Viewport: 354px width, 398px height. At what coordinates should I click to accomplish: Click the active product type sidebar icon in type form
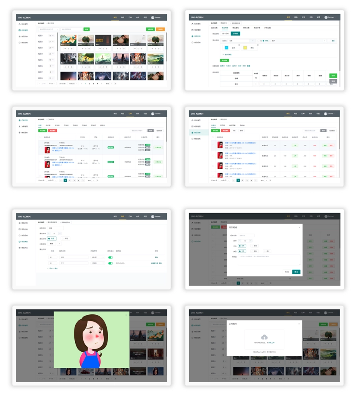pyautogui.click(x=20, y=242)
